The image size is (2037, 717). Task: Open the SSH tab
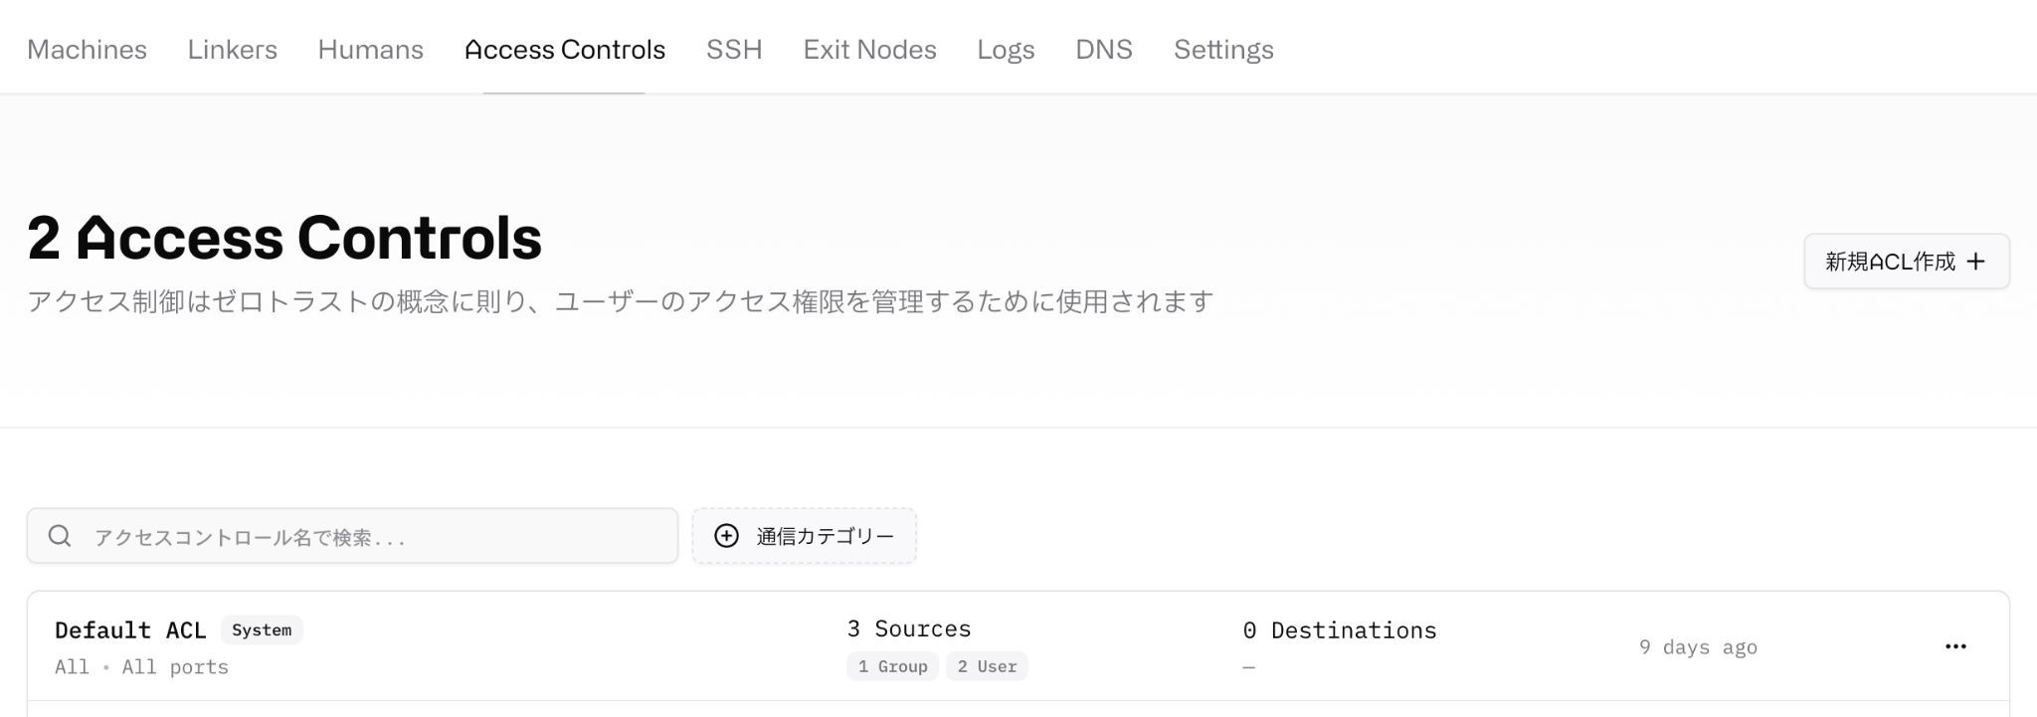[x=734, y=50]
